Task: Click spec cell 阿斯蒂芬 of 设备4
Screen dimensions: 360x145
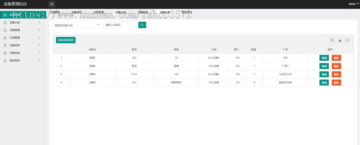Action: (176, 82)
